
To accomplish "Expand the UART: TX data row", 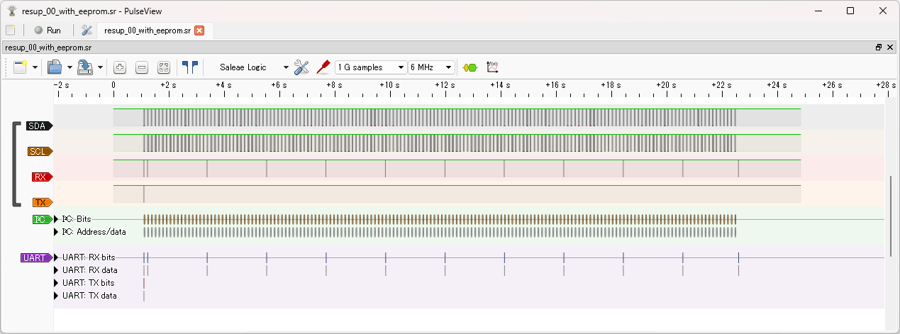I will point(57,296).
